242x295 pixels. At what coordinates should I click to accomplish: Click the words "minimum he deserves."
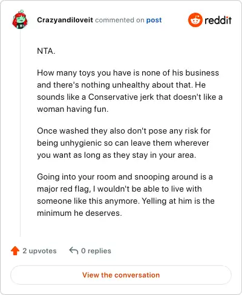coord(79,213)
